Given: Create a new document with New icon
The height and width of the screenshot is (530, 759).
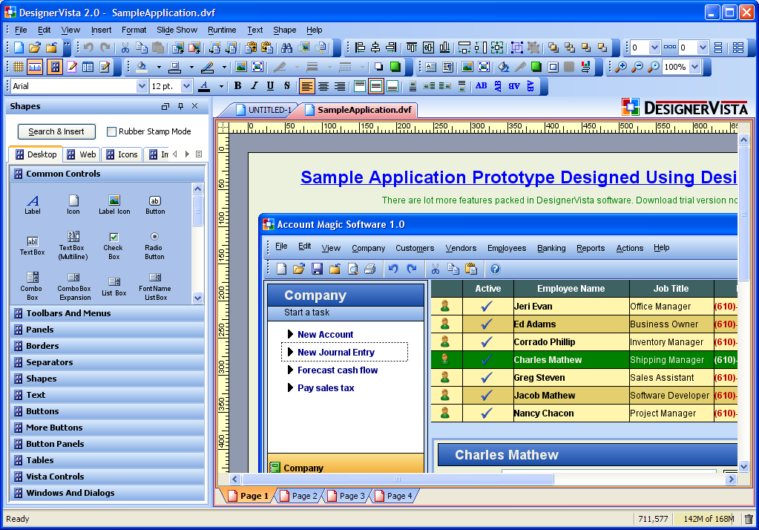Looking at the screenshot, I should [x=19, y=48].
